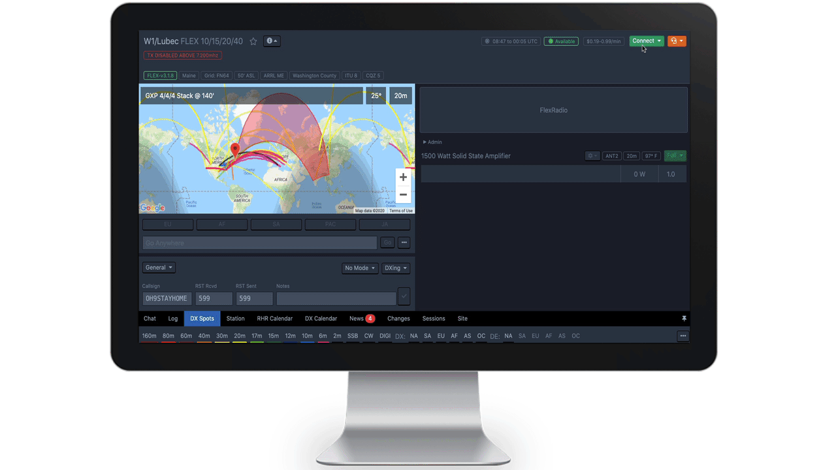This screenshot has width=836, height=470.
Task: Click the Notes input field
Action: (x=336, y=298)
